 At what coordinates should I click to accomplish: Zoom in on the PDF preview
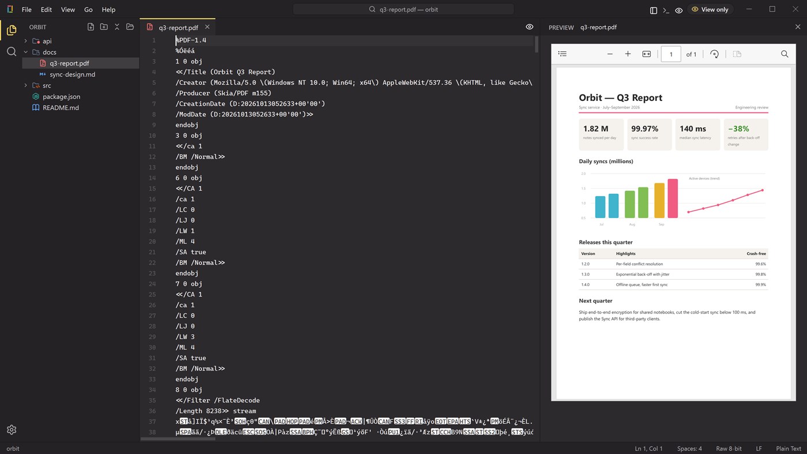click(628, 54)
